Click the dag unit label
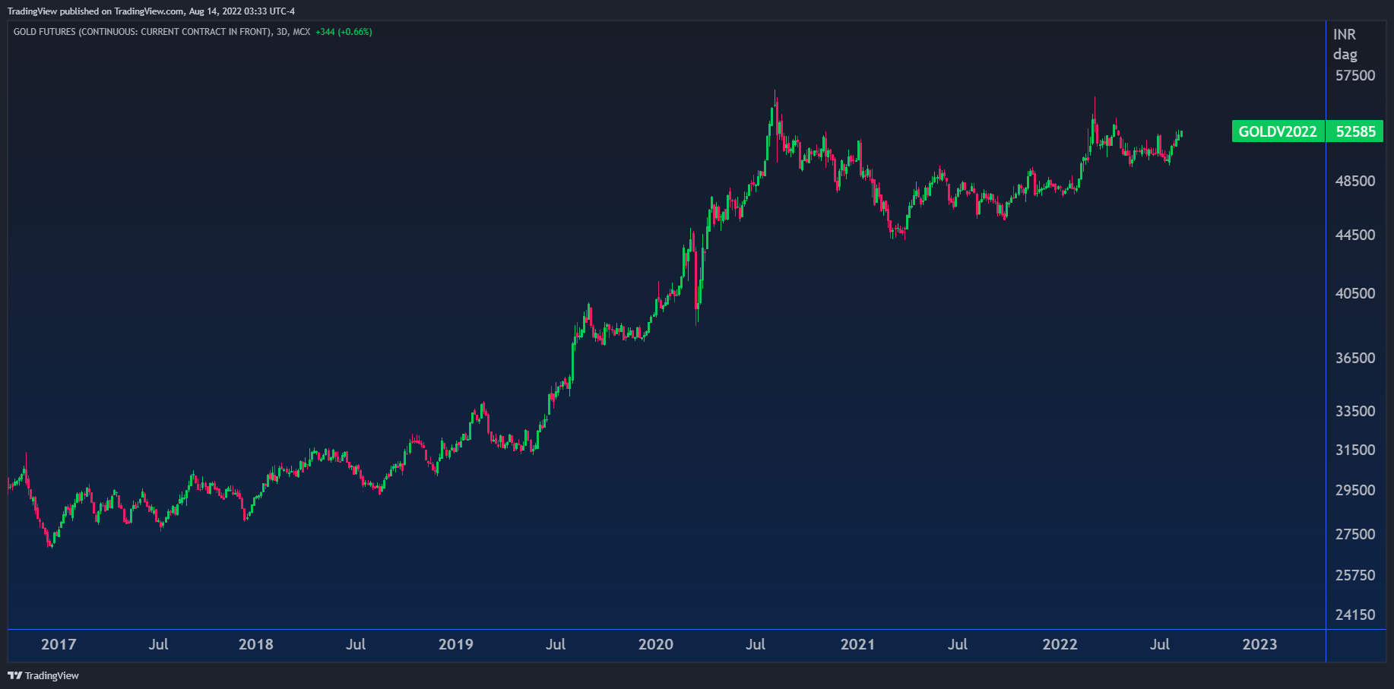 click(1345, 54)
